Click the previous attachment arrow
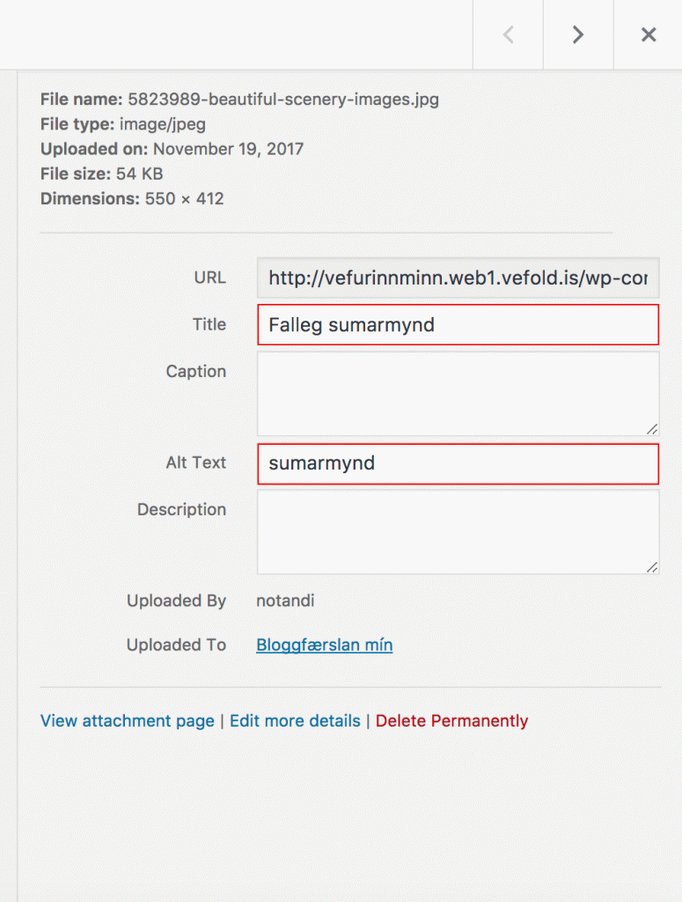The width and height of the screenshot is (682, 902). 508,34
